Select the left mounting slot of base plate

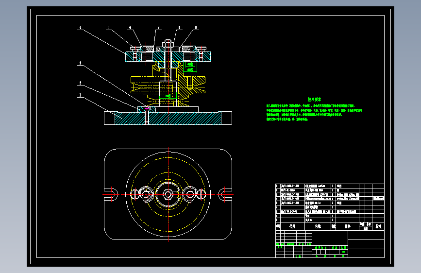pos(111,194)
